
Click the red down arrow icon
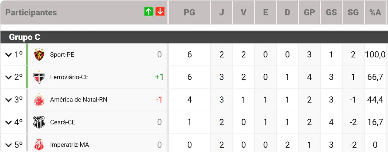pyautogui.click(x=160, y=12)
